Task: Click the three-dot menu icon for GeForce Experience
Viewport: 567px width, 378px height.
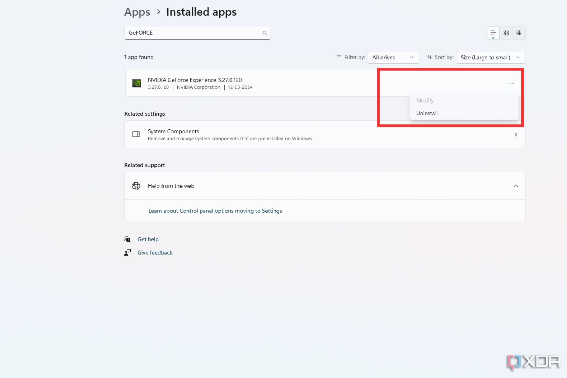Action: (511, 83)
